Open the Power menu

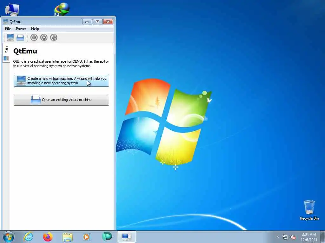tap(21, 29)
